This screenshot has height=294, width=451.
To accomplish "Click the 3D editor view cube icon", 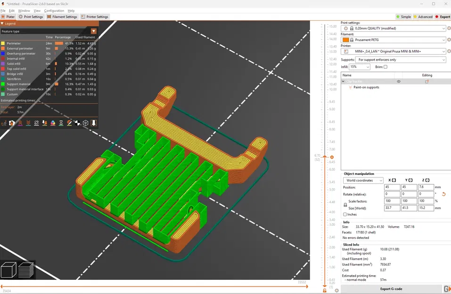I will pos(8,270).
